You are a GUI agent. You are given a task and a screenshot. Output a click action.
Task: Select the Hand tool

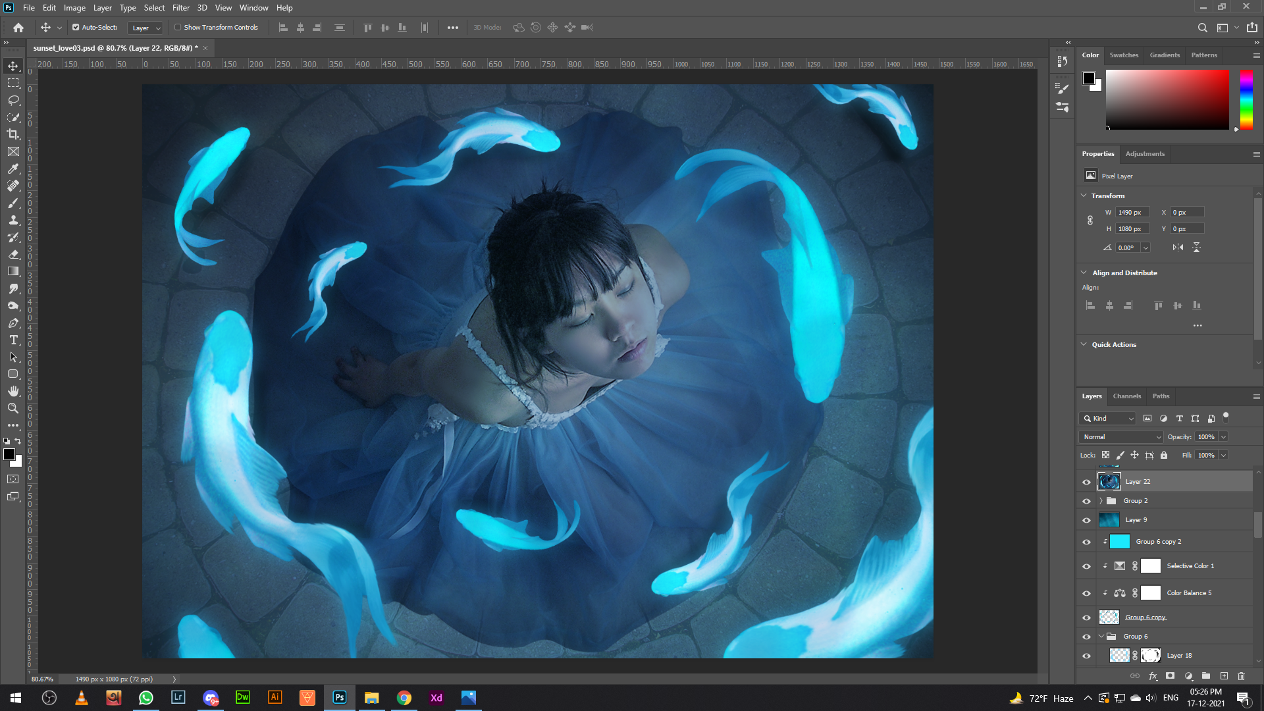coord(13,391)
